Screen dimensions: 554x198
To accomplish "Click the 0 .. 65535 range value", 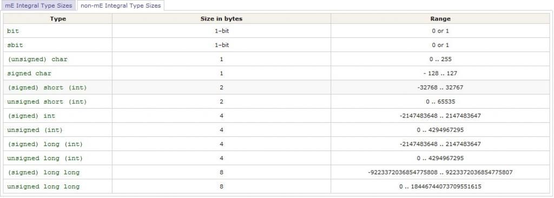I will coord(440,102).
